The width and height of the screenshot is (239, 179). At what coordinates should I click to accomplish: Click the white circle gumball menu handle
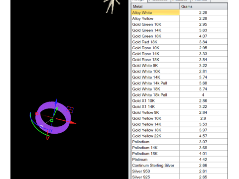(41, 127)
